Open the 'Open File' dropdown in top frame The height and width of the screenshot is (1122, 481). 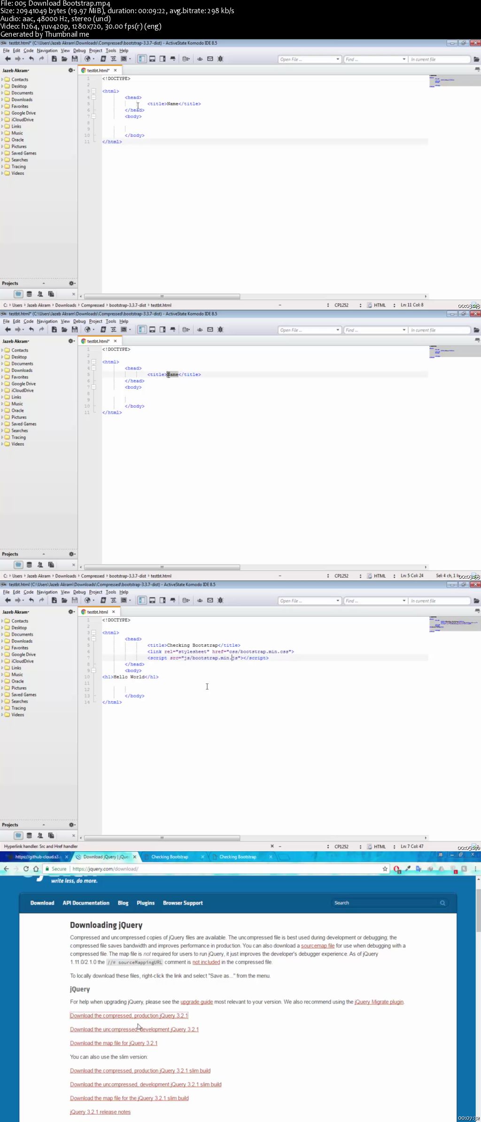(x=338, y=59)
